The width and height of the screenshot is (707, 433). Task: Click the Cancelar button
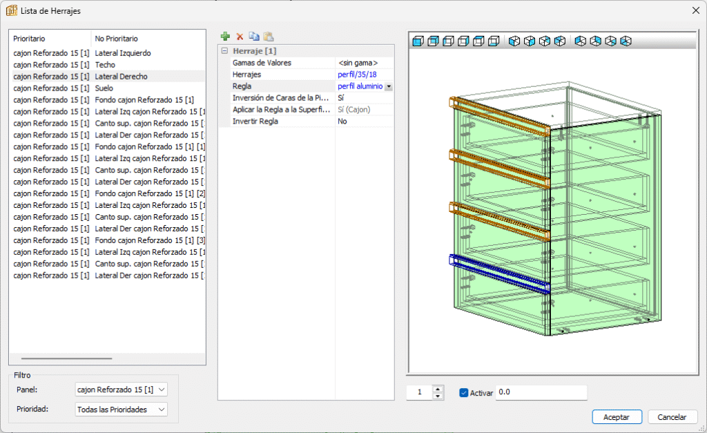tap(672, 417)
